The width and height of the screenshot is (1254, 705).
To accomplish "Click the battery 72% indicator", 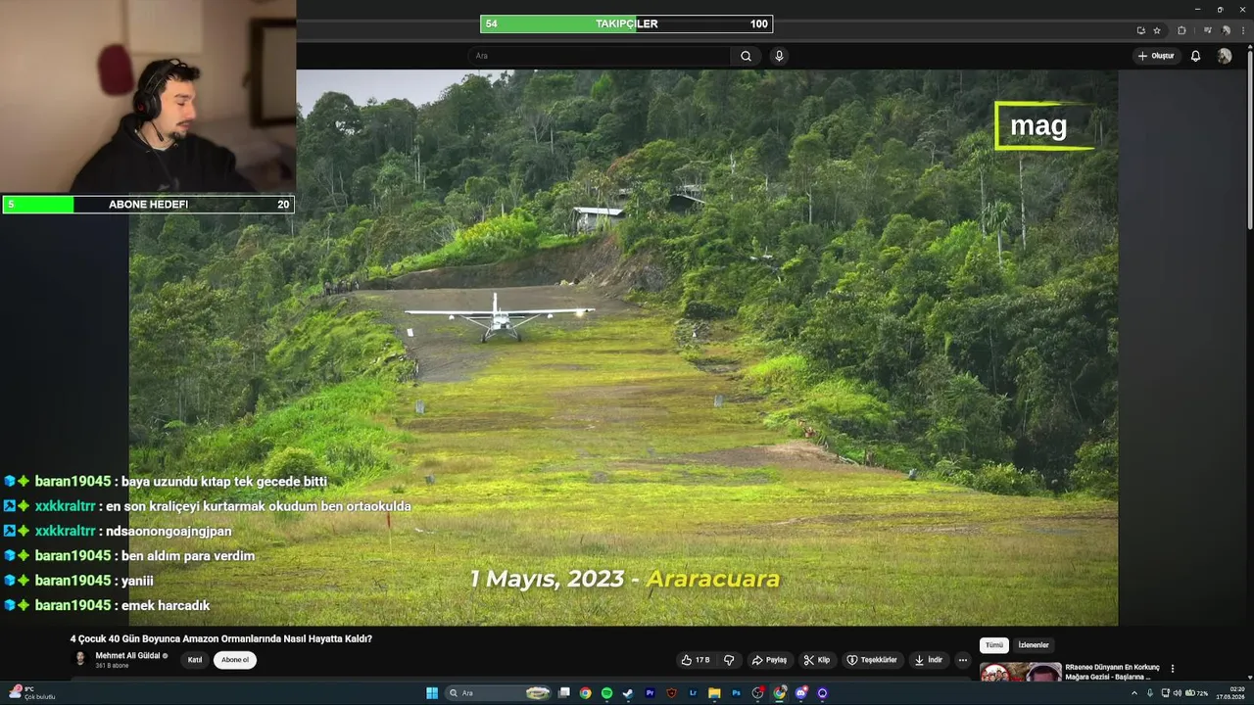I will click(x=1196, y=693).
